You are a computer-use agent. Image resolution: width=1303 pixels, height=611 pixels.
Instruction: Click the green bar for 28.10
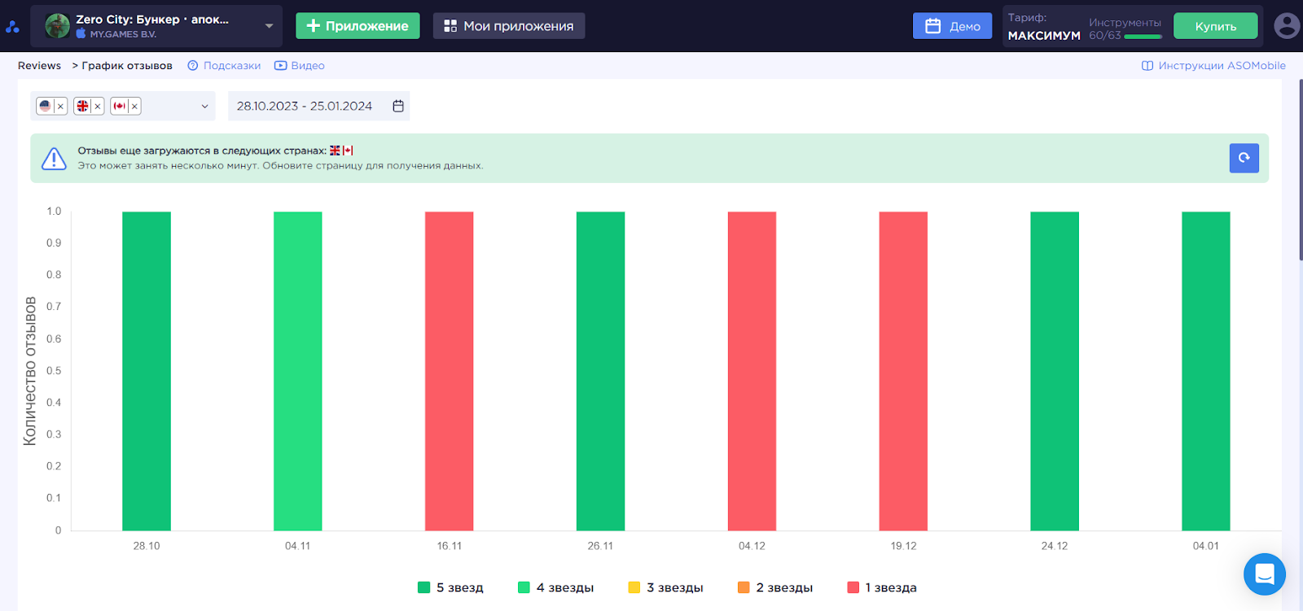point(147,371)
